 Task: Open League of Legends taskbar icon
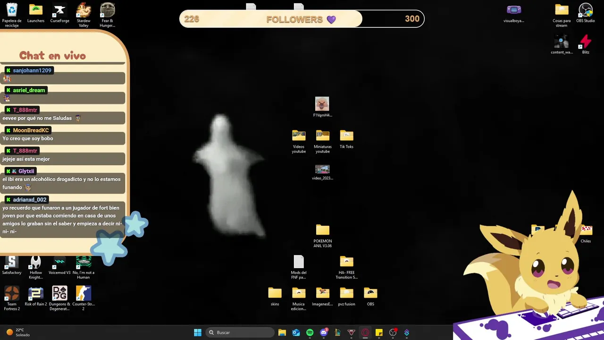click(x=337, y=332)
